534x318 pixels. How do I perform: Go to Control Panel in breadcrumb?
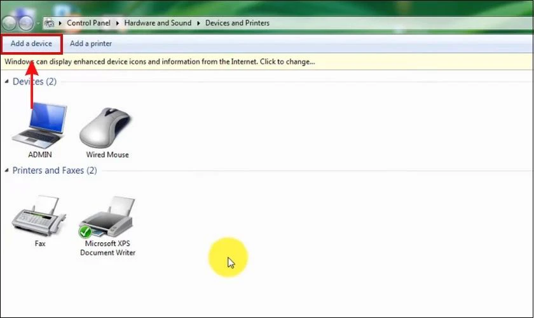(x=88, y=23)
